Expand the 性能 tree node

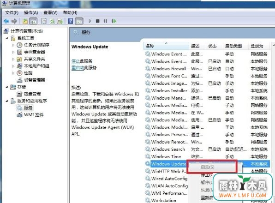pos(13,73)
